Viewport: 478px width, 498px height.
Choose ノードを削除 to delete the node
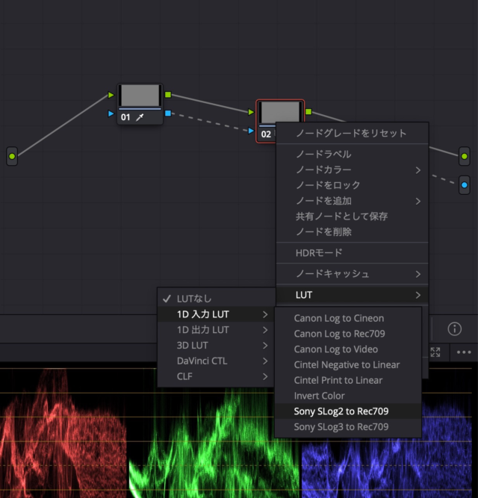[x=323, y=232]
